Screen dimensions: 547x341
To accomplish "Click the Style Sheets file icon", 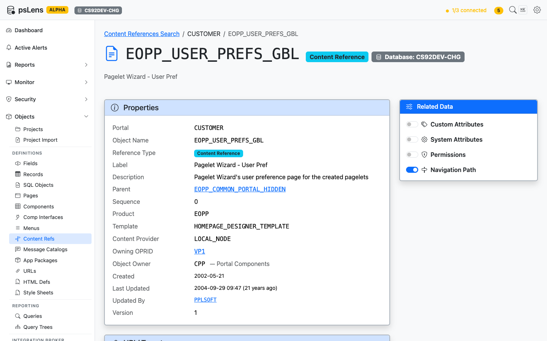I will pos(18,293).
